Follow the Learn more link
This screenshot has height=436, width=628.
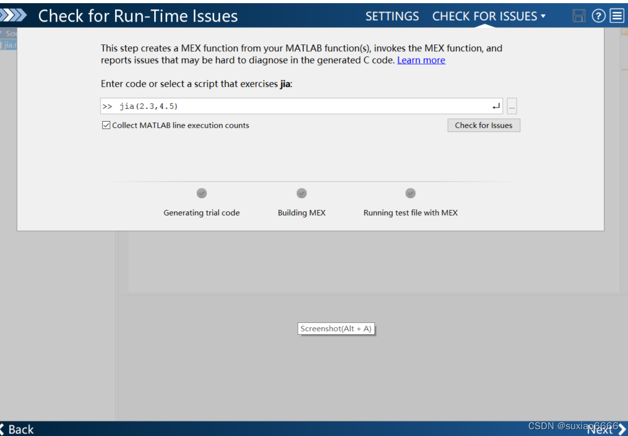(x=421, y=61)
